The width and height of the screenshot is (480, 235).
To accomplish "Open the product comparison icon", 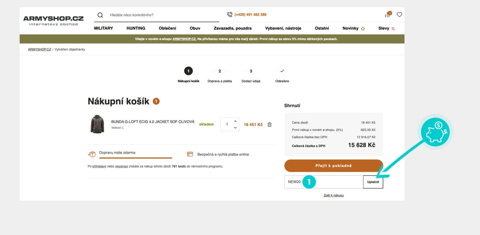I will [x=387, y=15].
